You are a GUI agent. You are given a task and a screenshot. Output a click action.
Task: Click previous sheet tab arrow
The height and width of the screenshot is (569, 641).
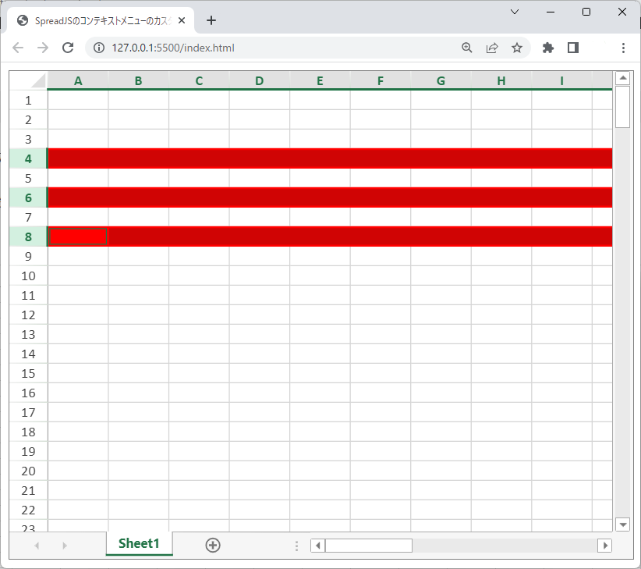tap(37, 546)
